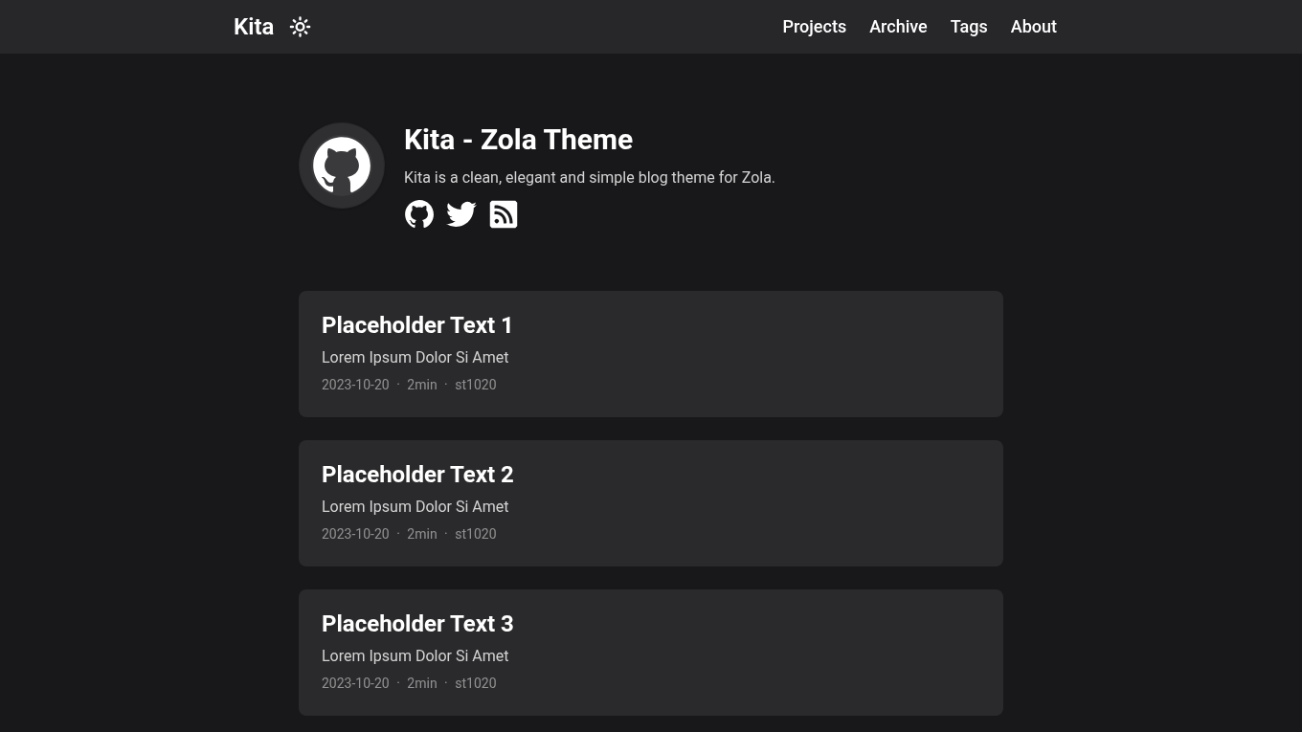The height and width of the screenshot is (732, 1302).
Task: Open the Placeholder Text 2 post
Action: point(417,475)
